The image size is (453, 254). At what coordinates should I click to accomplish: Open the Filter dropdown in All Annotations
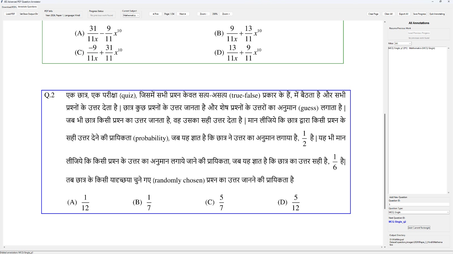(x=403, y=44)
